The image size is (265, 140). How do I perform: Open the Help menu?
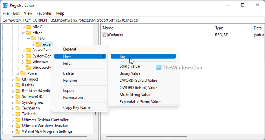(x=60, y=13)
